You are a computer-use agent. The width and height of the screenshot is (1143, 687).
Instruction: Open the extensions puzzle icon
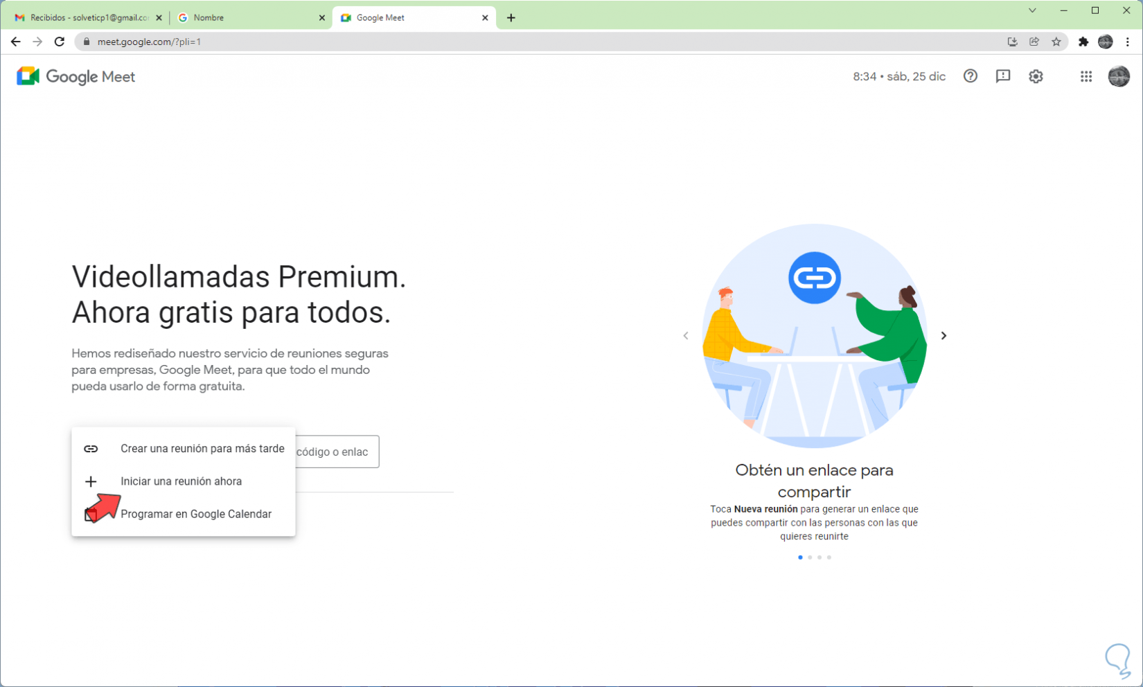1083,42
